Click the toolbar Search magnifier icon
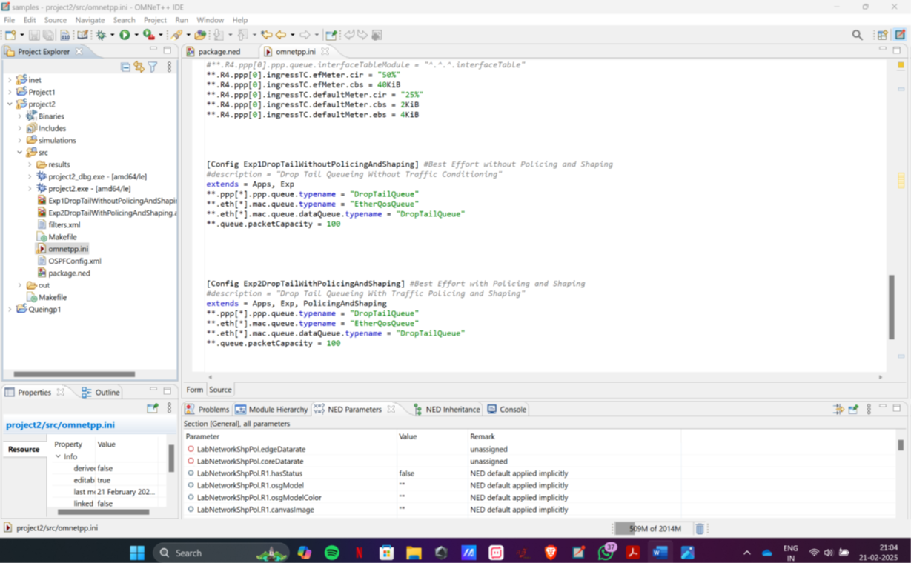The image size is (911, 563). (x=857, y=35)
